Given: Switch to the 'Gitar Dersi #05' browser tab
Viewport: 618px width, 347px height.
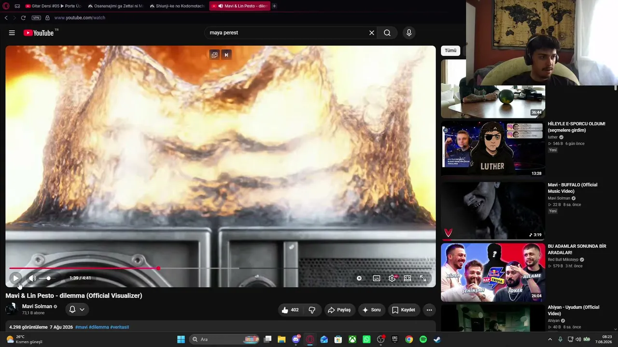Looking at the screenshot, I should coord(53,6).
